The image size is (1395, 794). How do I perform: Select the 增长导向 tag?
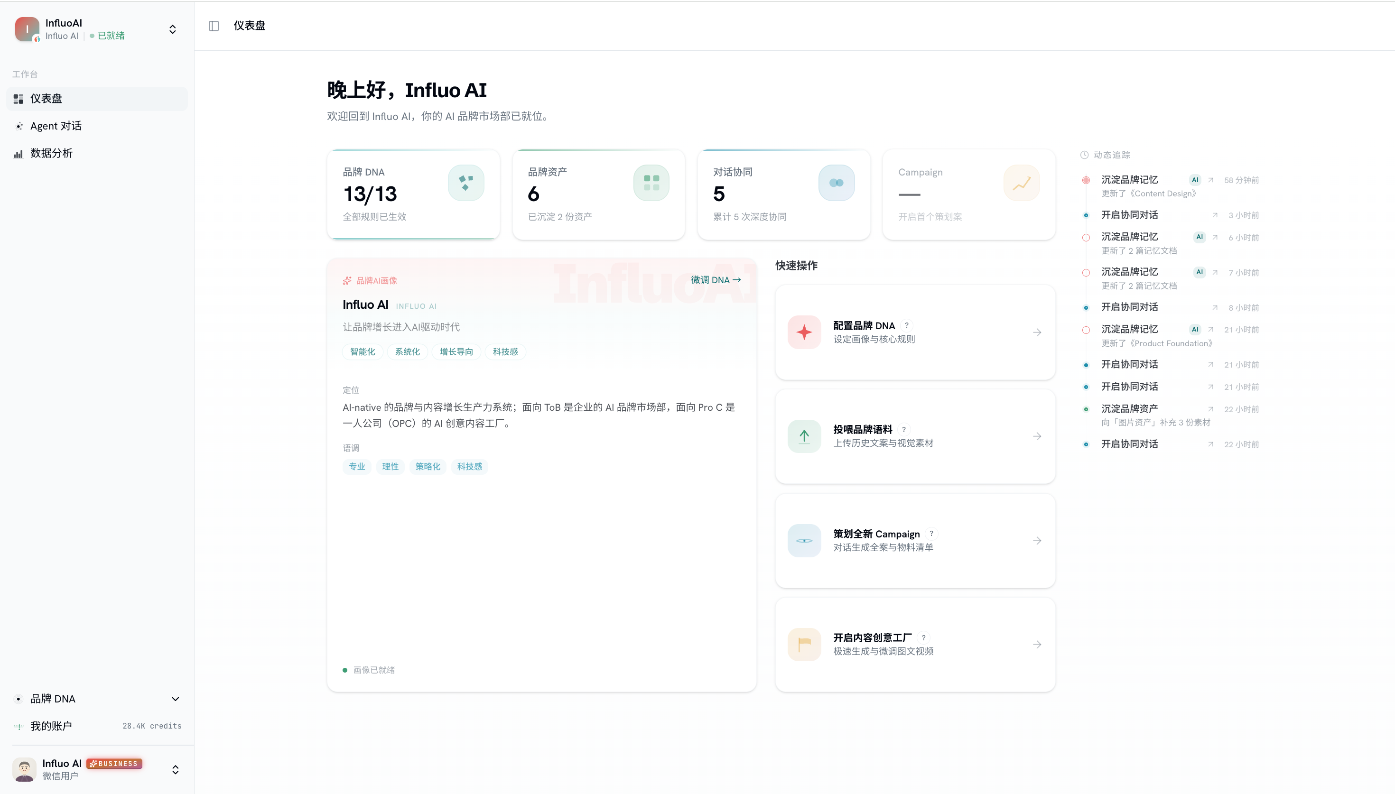tap(456, 352)
